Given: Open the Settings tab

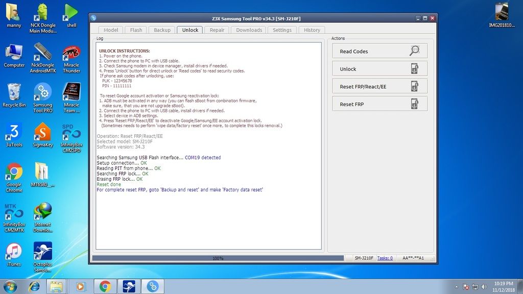Looking at the screenshot, I should point(282,30).
